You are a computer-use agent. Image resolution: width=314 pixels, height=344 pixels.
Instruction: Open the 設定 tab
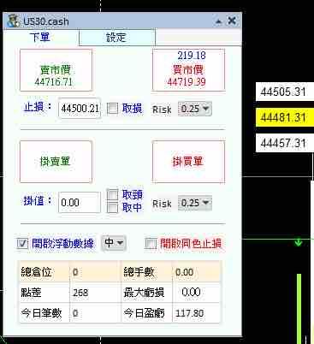pos(116,38)
